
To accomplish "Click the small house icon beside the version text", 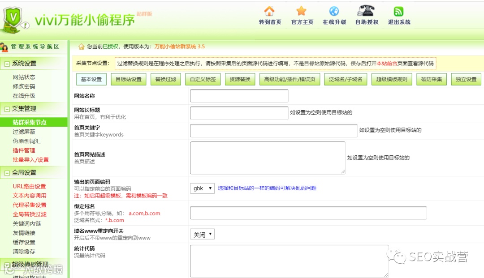I will coord(81,47).
